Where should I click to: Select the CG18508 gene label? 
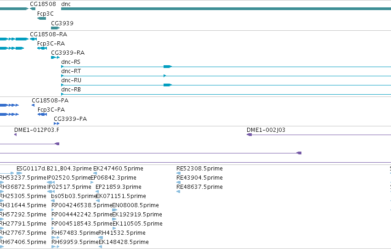pos(43,4)
